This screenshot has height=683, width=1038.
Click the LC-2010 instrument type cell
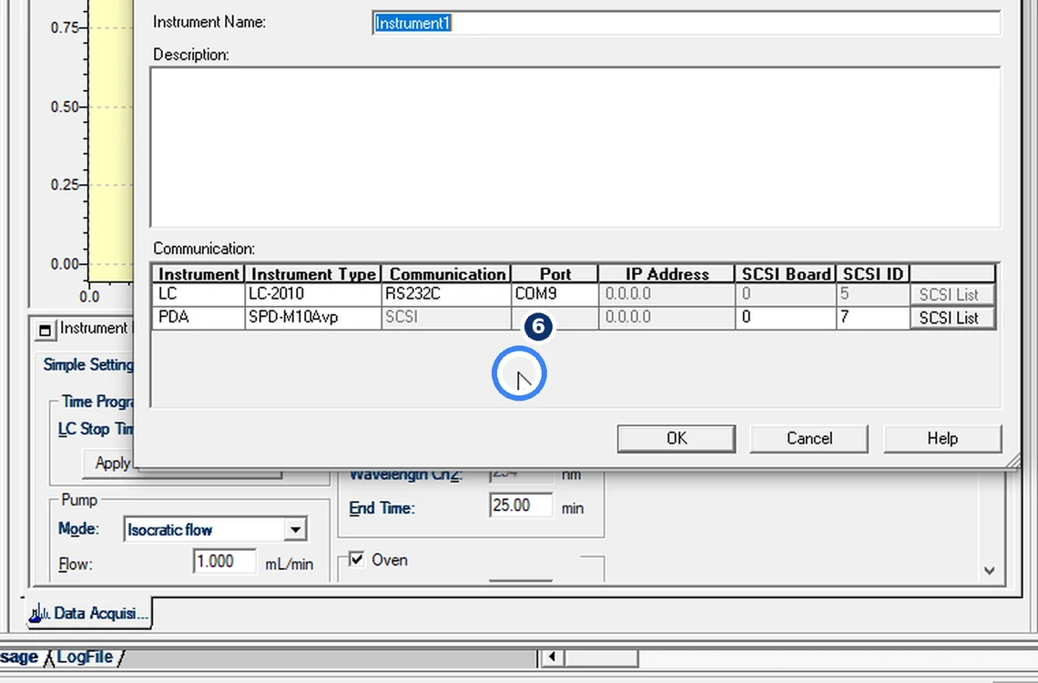click(313, 294)
